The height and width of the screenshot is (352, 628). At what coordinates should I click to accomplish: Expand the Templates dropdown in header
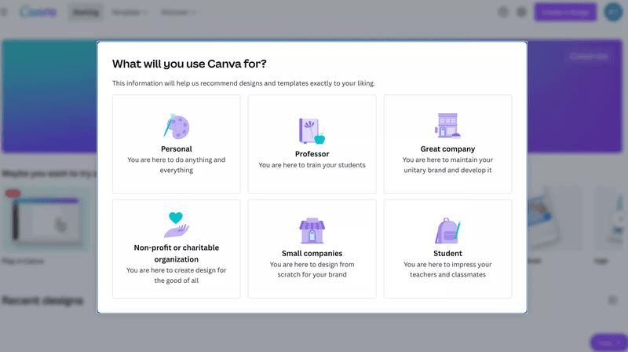[x=130, y=13]
